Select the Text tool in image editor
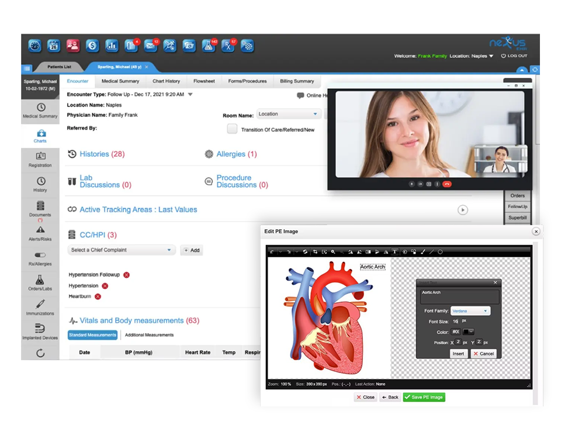This screenshot has height=421, width=561. click(394, 251)
